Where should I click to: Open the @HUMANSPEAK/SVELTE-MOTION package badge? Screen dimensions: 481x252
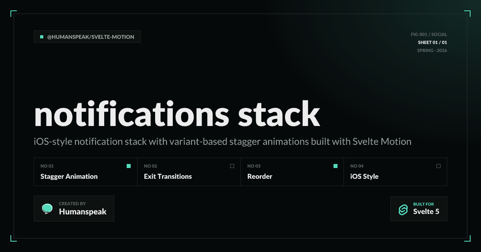click(87, 37)
